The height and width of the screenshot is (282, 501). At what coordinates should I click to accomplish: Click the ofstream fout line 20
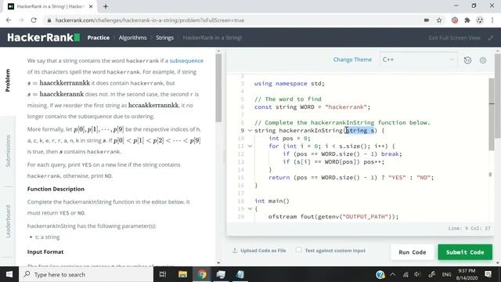point(333,217)
